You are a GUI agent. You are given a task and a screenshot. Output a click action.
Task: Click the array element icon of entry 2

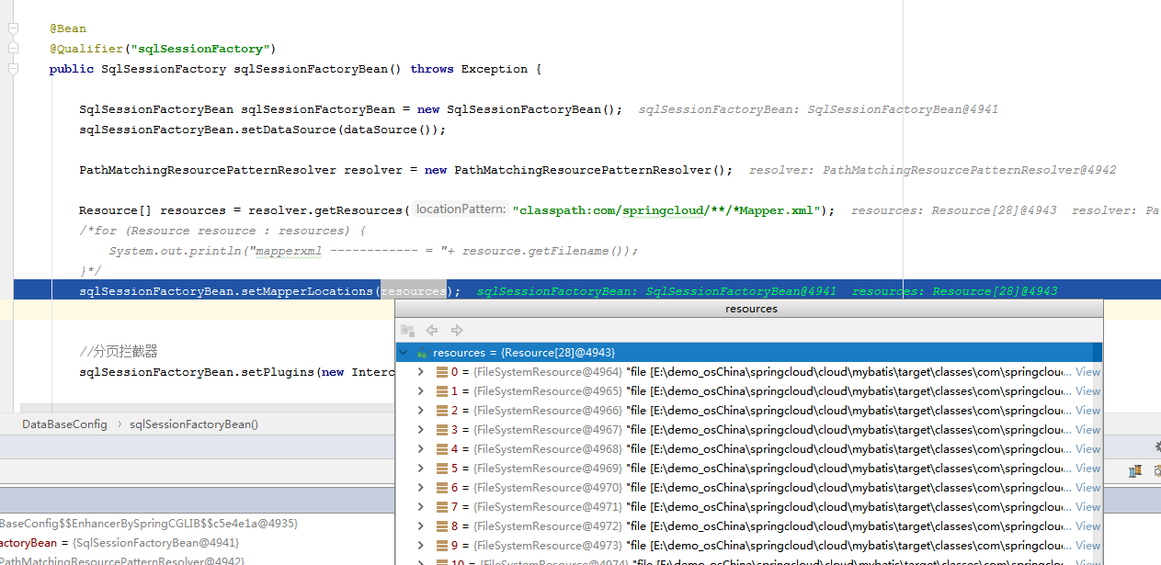[x=442, y=411]
